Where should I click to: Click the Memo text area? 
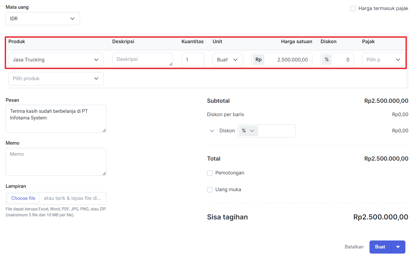pos(56,162)
